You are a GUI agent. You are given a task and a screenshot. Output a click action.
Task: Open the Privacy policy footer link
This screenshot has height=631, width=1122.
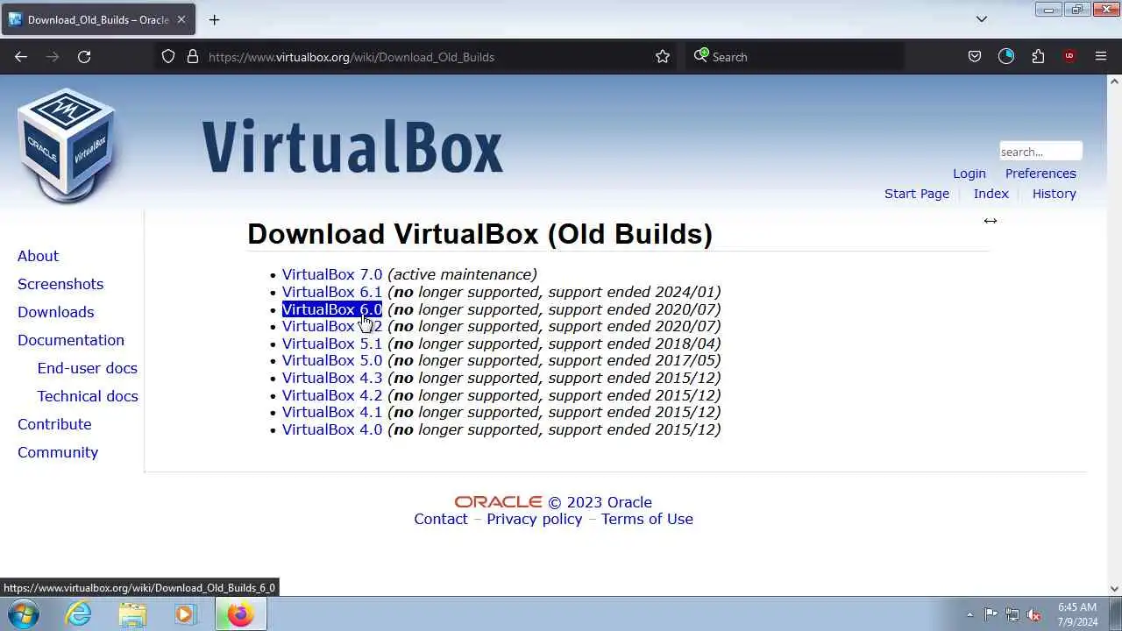[535, 519]
